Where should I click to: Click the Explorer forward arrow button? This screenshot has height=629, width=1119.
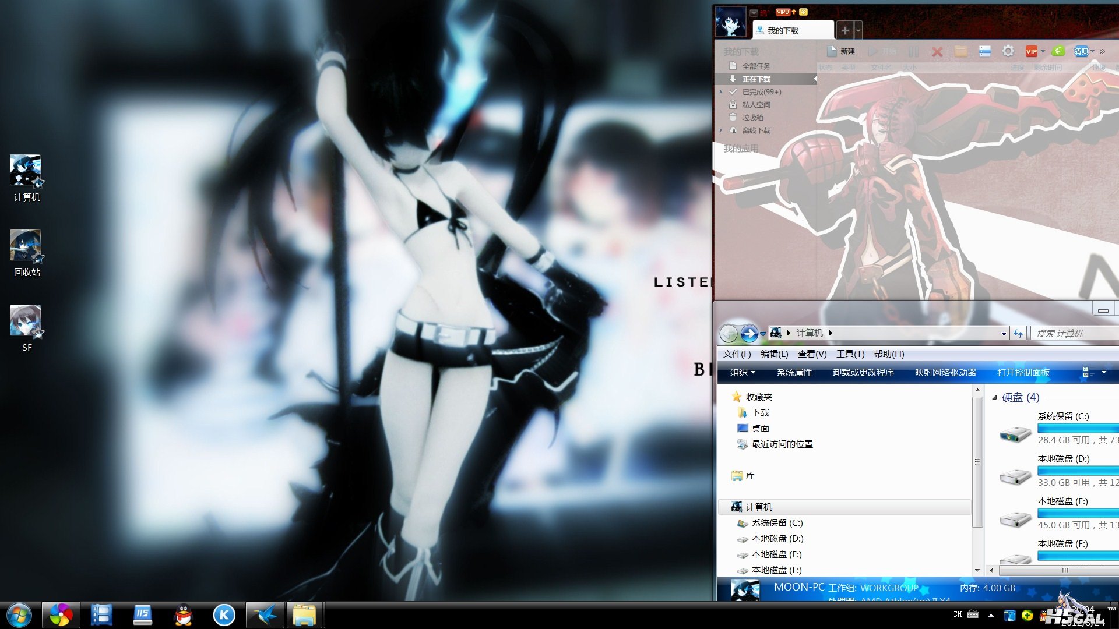[749, 333]
